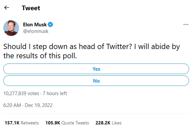Go back using the left arrow
This screenshot has width=194, height=130.
pyautogui.click(x=7, y=8)
